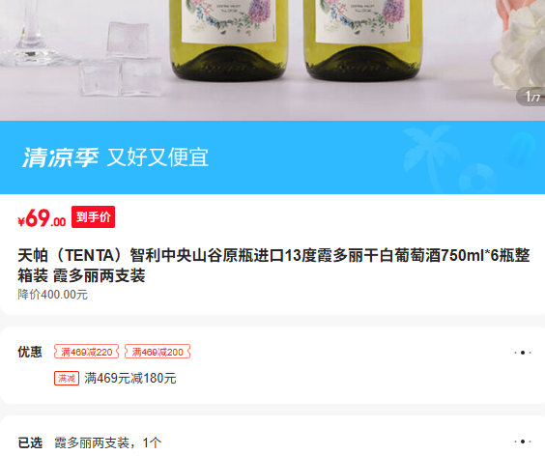Tap the left wine bottle image
The image size is (545, 456).
[229, 40]
